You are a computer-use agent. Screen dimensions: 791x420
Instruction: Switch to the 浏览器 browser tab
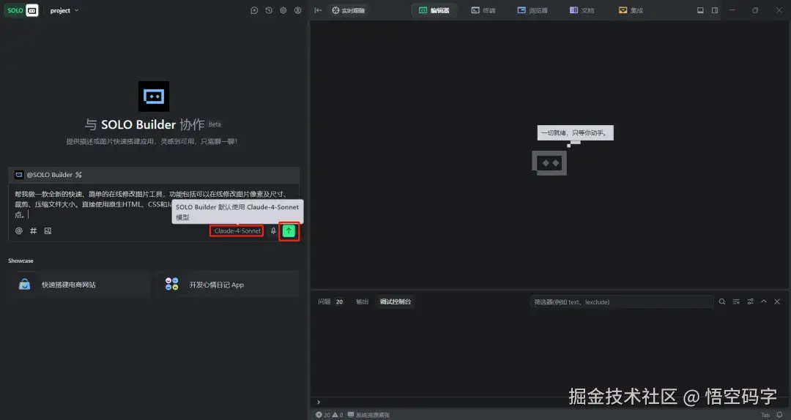[x=532, y=10]
